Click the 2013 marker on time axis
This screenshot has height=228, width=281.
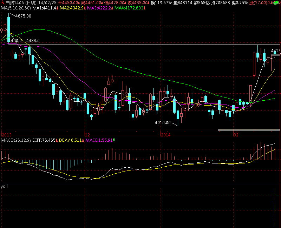point(6,135)
